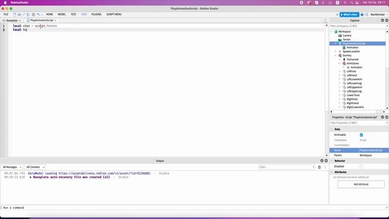Viewport: 389px width, 219px height.
Task: Open the Help icon beside What's New
Action: pyautogui.click(x=362, y=15)
